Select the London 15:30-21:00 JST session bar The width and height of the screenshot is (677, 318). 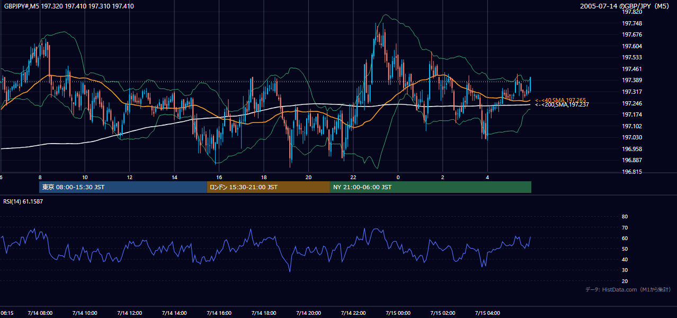(268, 187)
